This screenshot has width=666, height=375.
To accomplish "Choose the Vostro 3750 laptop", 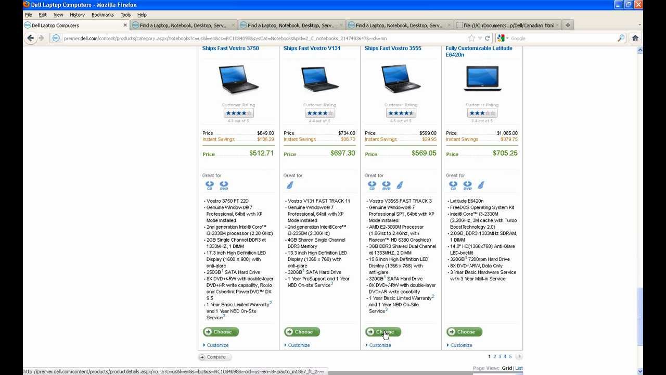I will tap(221, 332).
